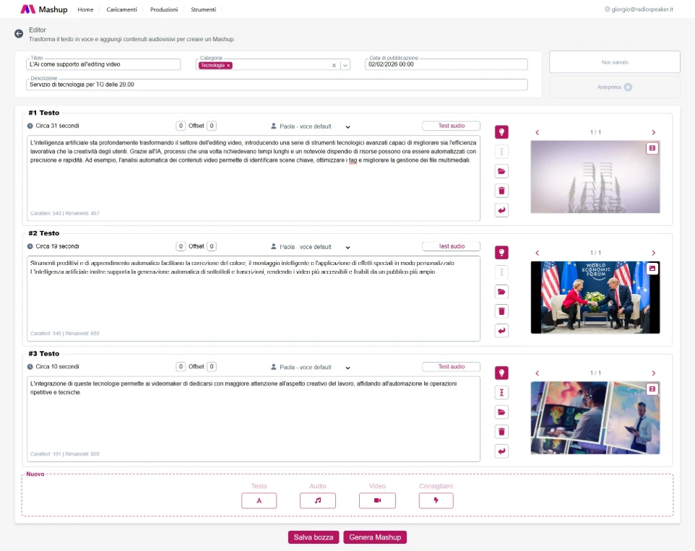Click the return arrow icon in section #1
The width and height of the screenshot is (695, 551).
click(x=501, y=210)
